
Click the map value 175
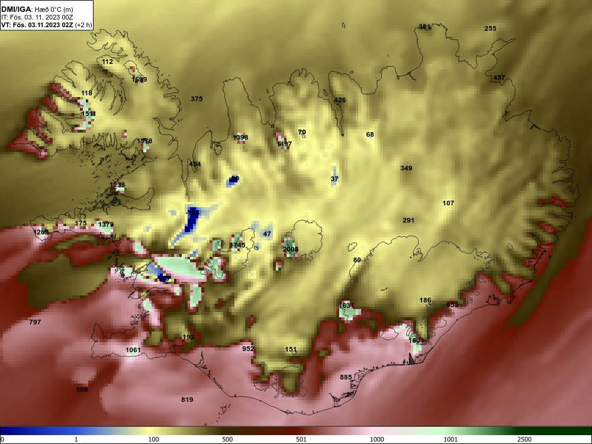(x=81, y=223)
